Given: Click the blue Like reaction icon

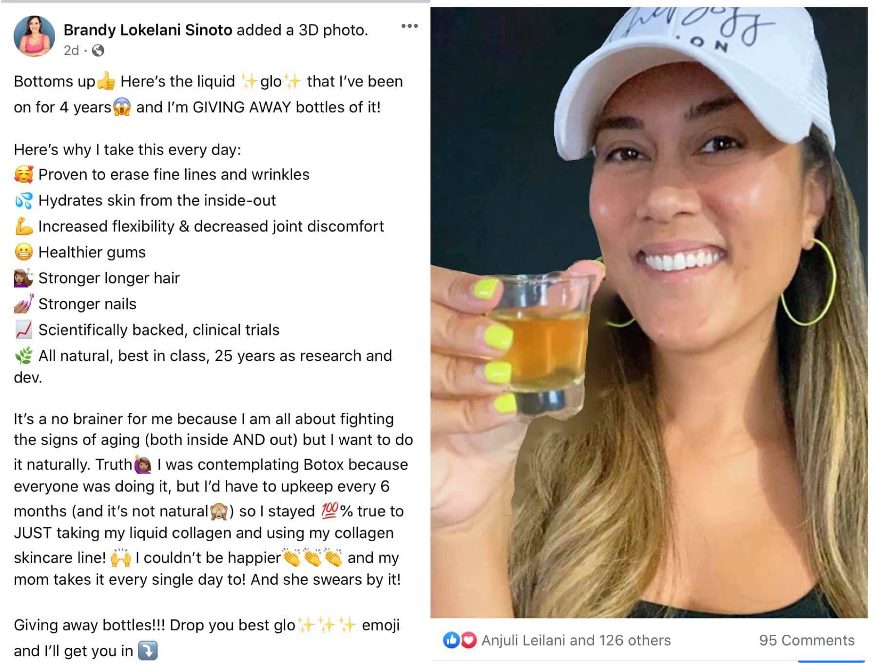Looking at the screenshot, I should (x=451, y=640).
